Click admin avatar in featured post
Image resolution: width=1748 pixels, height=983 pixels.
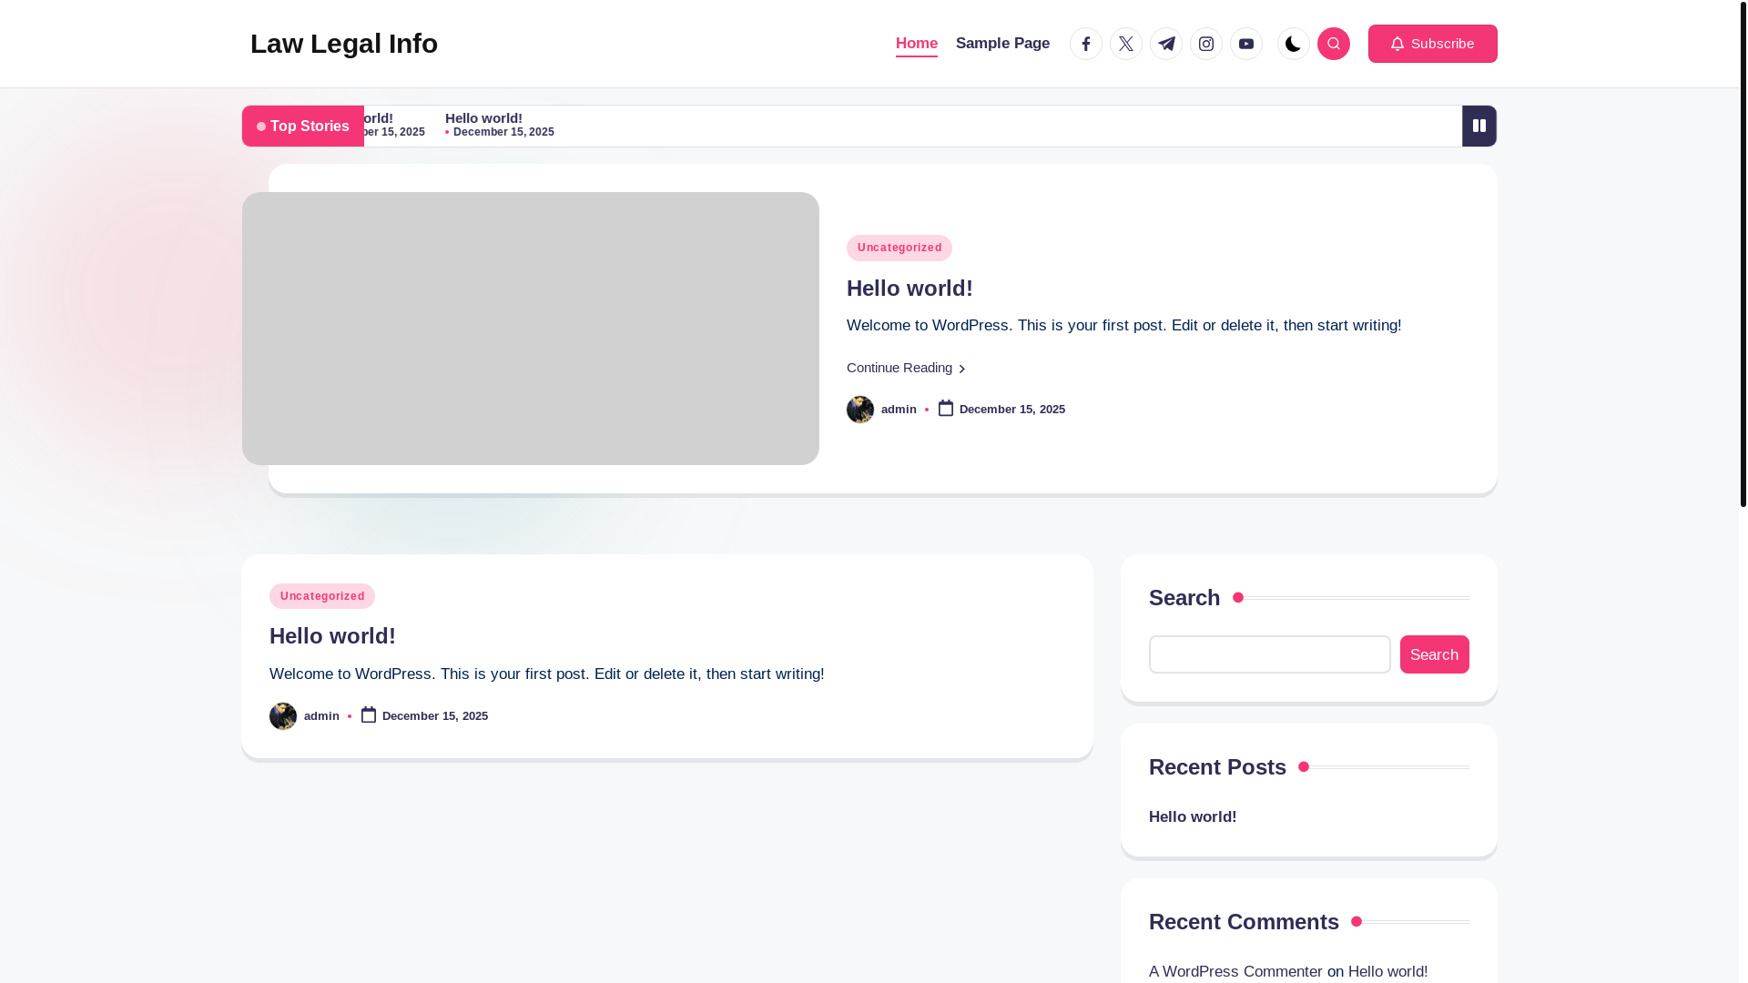click(859, 410)
